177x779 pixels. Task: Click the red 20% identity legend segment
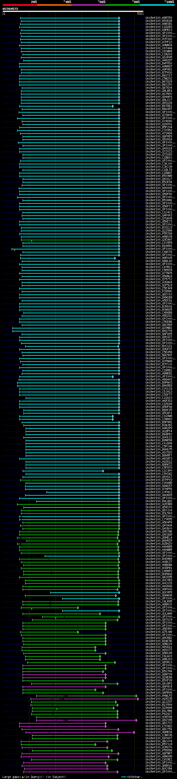[x=20, y=5]
